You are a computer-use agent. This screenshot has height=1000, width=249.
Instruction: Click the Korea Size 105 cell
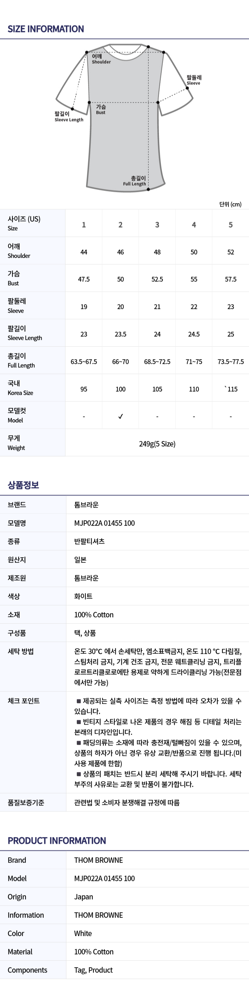coord(157,389)
